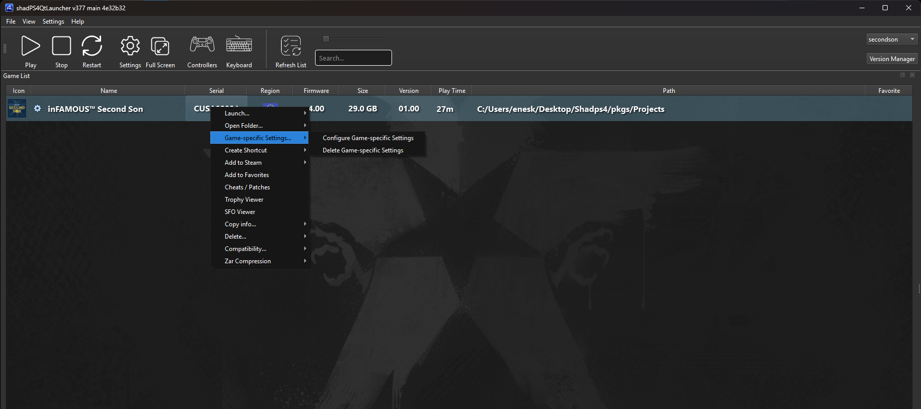The image size is (921, 409).
Task: Select Add to Favorites in the context menu
Action: tap(260, 175)
